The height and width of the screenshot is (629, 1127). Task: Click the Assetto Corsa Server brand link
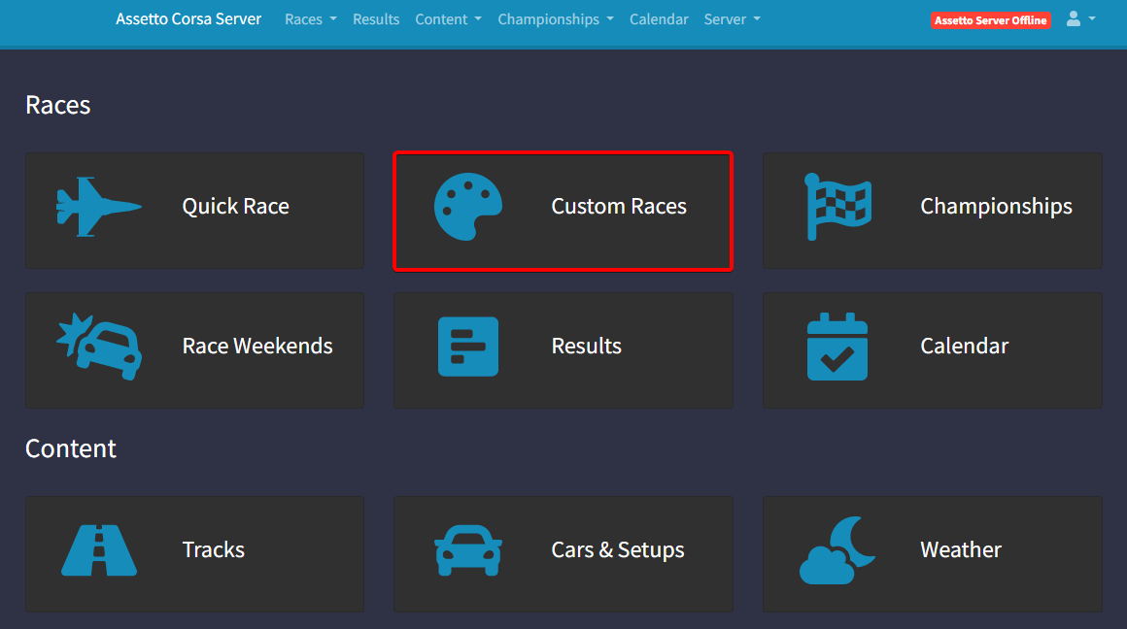pos(188,19)
